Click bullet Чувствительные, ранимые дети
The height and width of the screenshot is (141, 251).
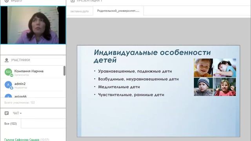[x=131, y=95]
